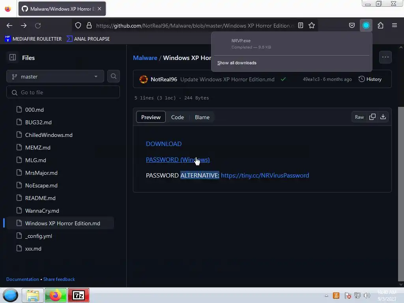Screen dimensions: 404x303
Task: Open the tiny.cc/NRVirusPassword link
Action: coord(265,175)
